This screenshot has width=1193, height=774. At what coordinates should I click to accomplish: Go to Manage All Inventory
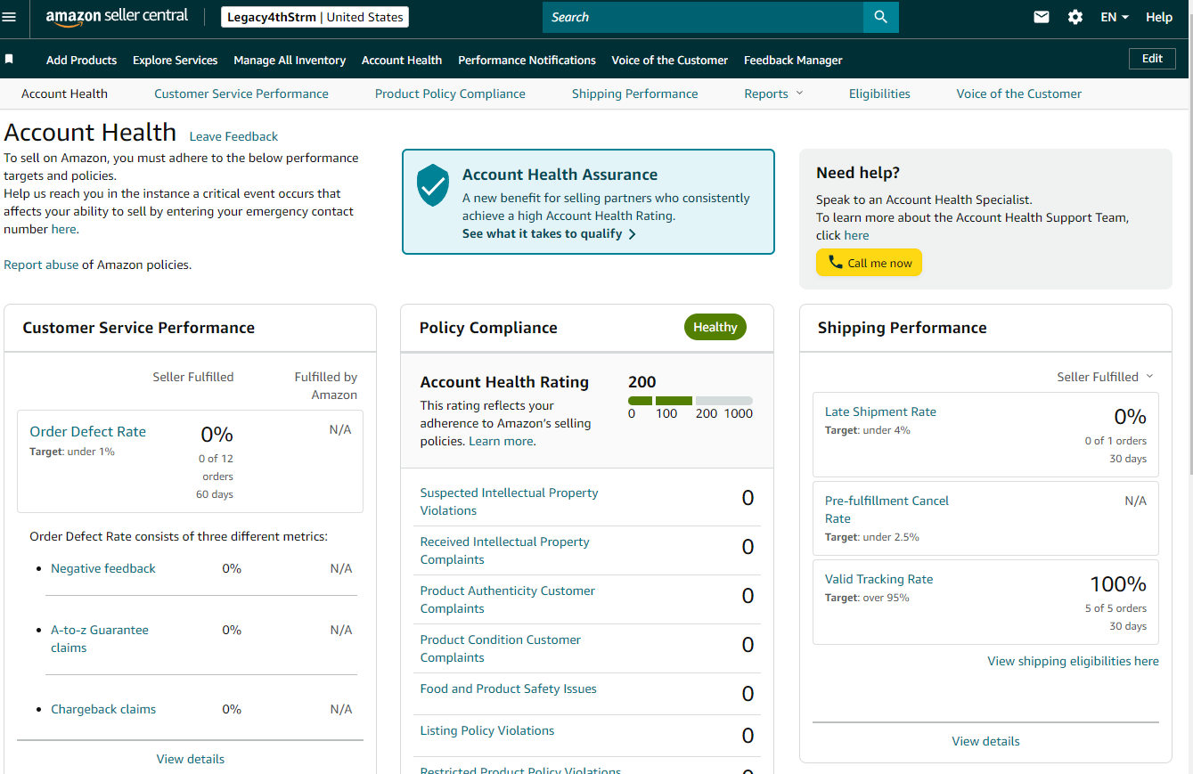tap(290, 60)
